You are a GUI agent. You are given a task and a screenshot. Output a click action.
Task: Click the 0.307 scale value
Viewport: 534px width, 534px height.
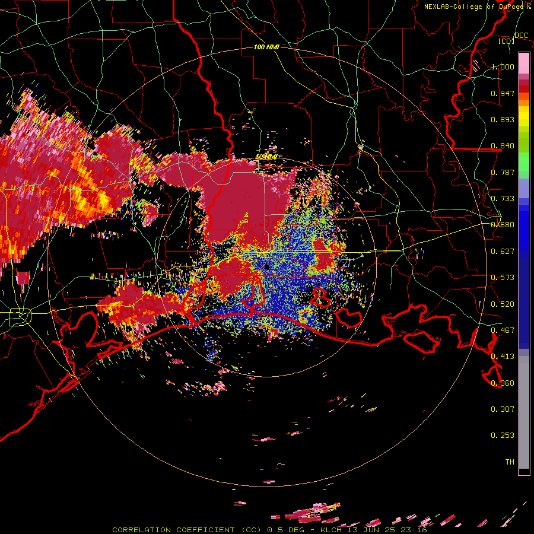pyautogui.click(x=503, y=409)
